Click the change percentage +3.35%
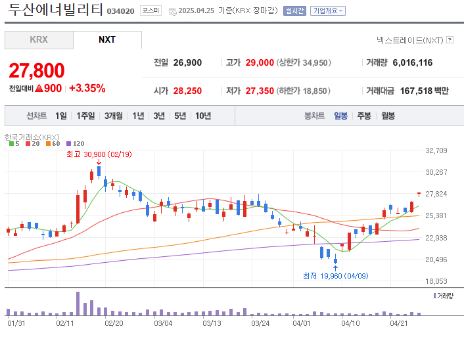 pos(87,88)
